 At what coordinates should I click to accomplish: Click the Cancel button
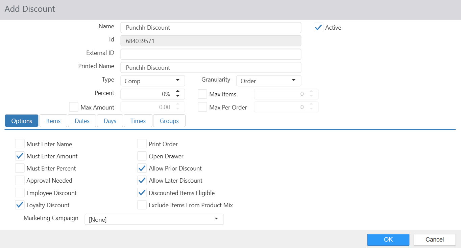(435, 240)
